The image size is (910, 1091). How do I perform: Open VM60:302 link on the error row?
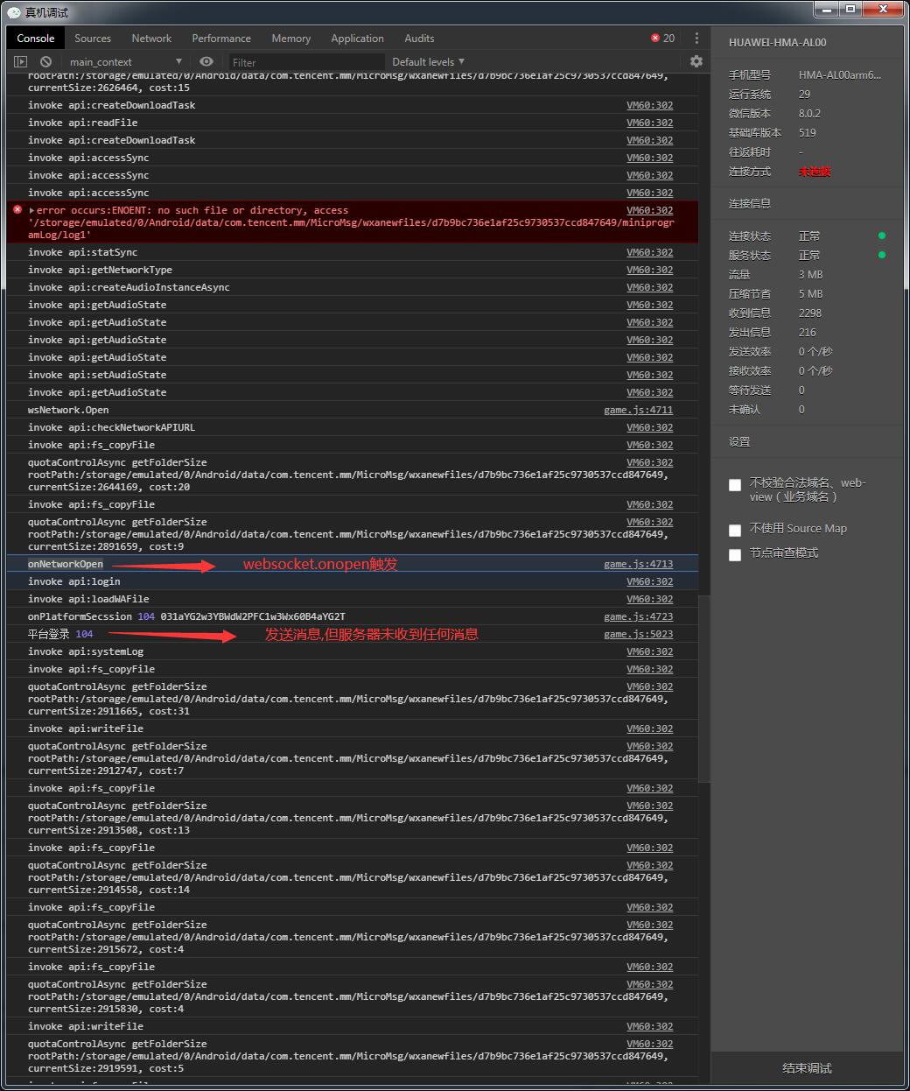[x=650, y=210]
